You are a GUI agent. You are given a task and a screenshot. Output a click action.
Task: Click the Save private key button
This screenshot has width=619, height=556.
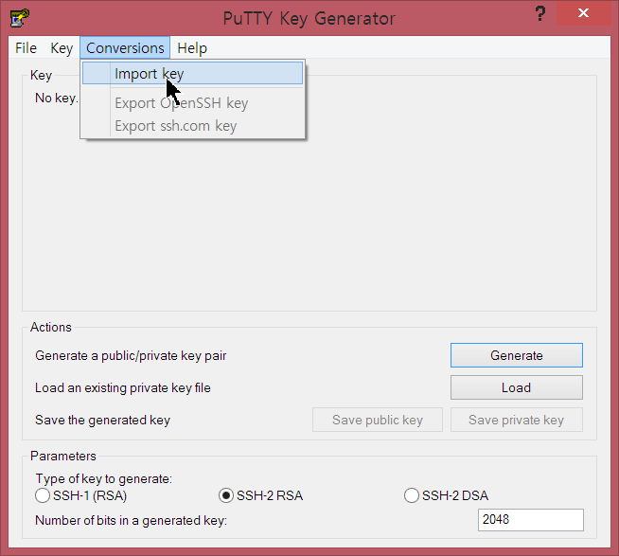[x=517, y=420]
